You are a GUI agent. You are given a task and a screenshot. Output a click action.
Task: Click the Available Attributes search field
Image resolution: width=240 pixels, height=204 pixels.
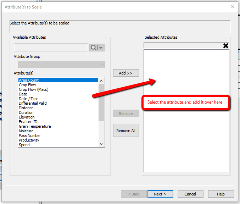pos(51,48)
